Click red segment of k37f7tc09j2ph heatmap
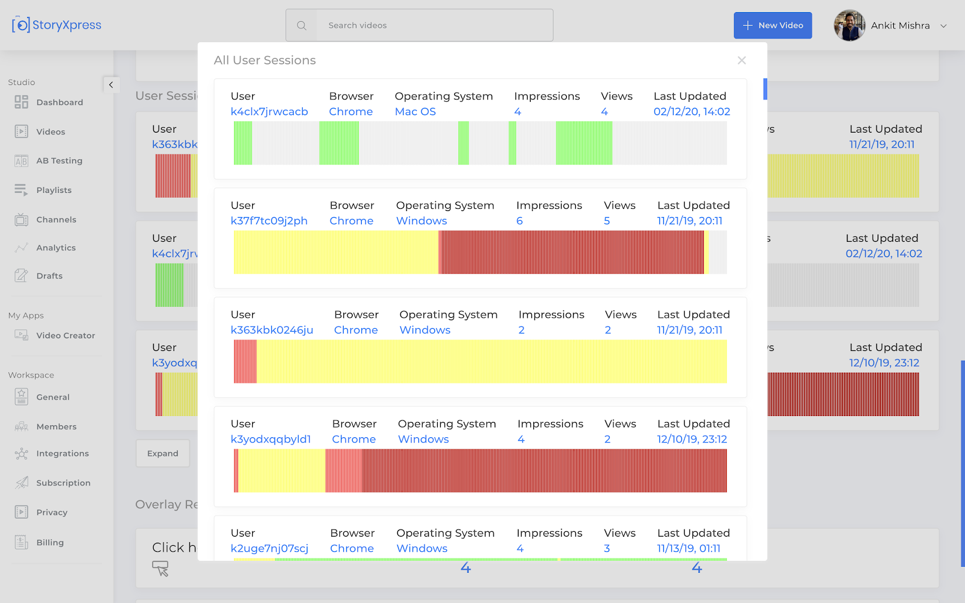This screenshot has height=603, width=965. click(571, 252)
